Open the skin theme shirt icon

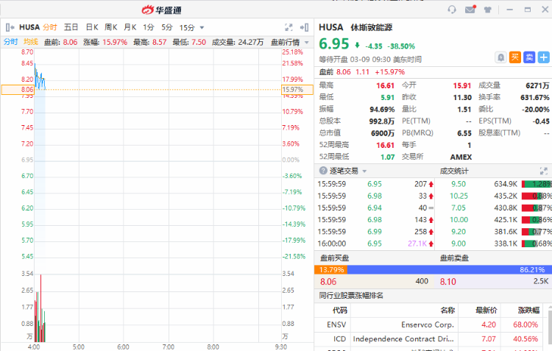pyautogui.click(x=486, y=10)
